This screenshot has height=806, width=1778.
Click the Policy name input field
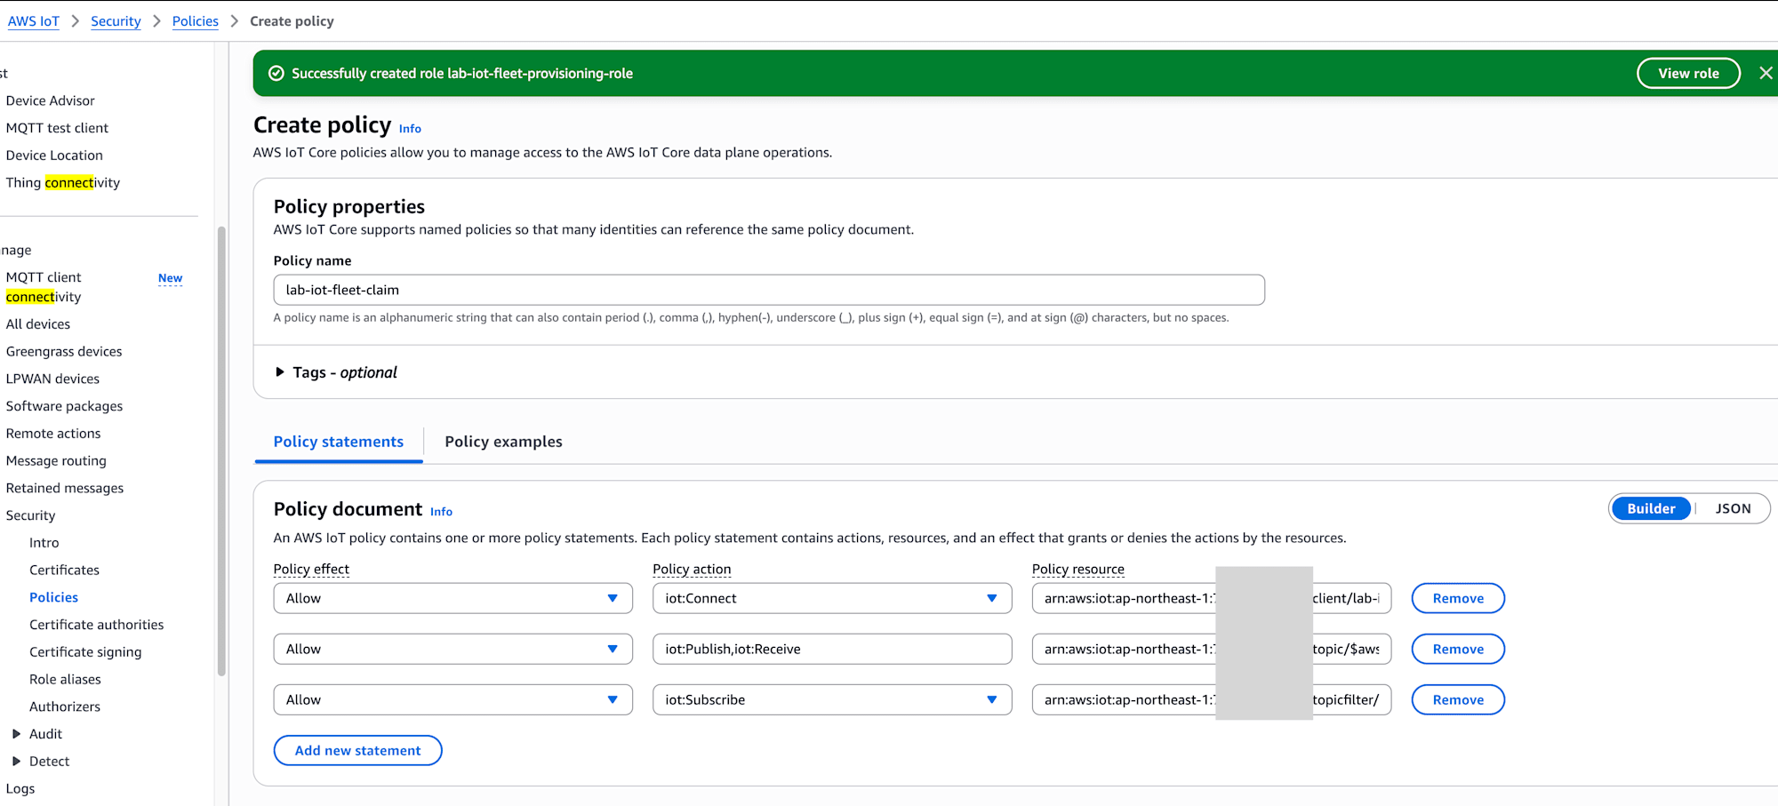769,290
